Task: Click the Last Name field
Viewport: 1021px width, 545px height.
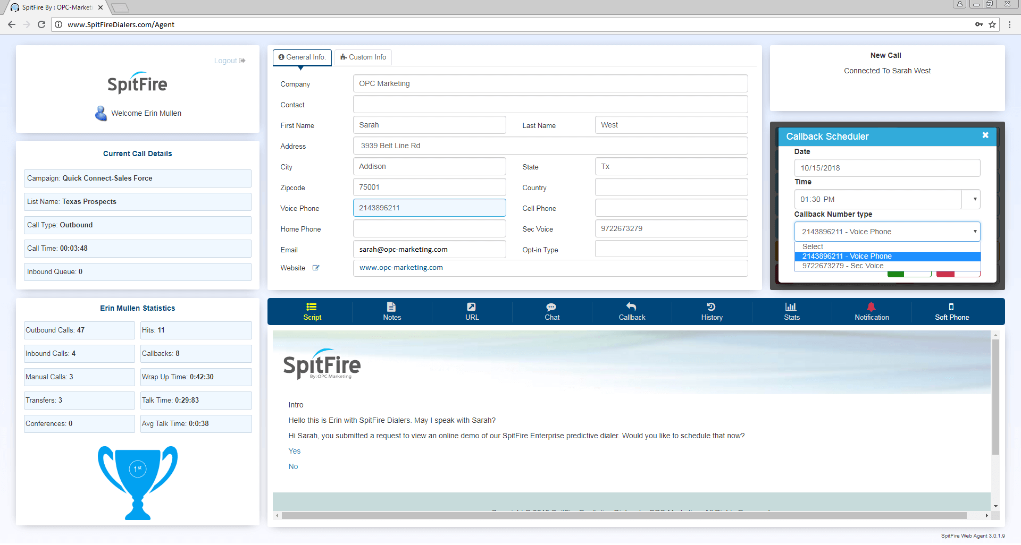Action: (x=671, y=125)
